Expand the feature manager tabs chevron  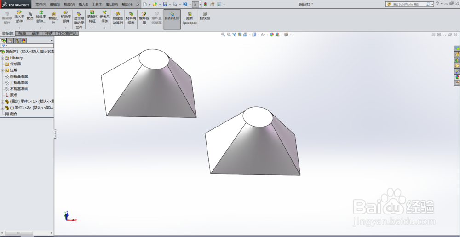(x=52, y=41)
